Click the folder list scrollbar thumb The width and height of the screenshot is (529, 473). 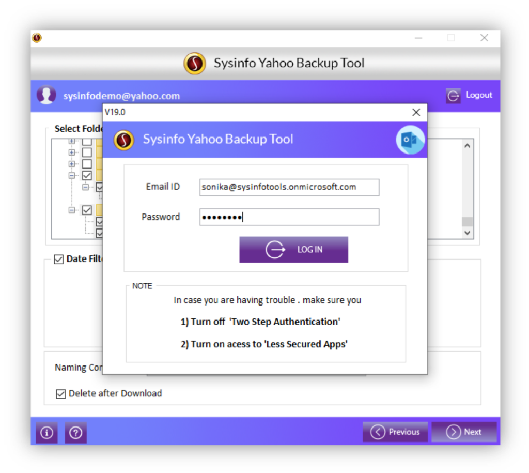pos(467,221)
